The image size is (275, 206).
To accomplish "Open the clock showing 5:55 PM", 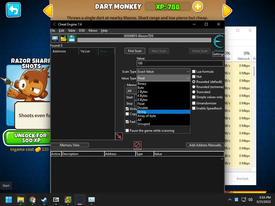I will [x=264, y=200].
